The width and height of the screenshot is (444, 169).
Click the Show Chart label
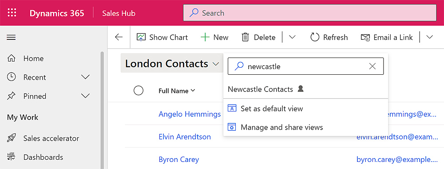[x=168, y=37]
